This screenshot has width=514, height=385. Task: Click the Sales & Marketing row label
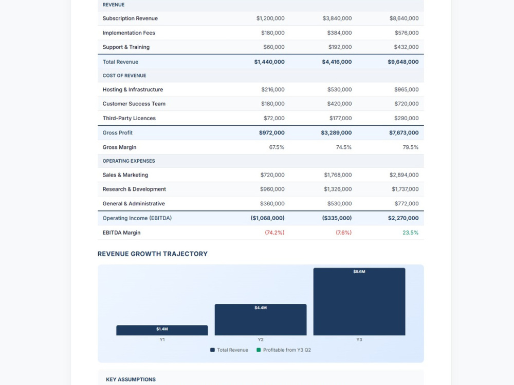point(125,175)
